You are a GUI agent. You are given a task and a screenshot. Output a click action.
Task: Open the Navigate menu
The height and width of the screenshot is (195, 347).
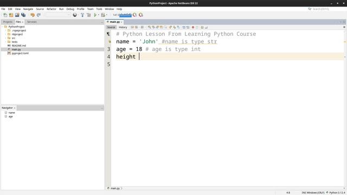pyautogui.click(x=28, y=9)
